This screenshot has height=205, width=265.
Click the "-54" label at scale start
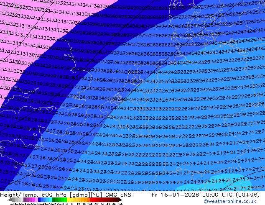coord(13,204)
